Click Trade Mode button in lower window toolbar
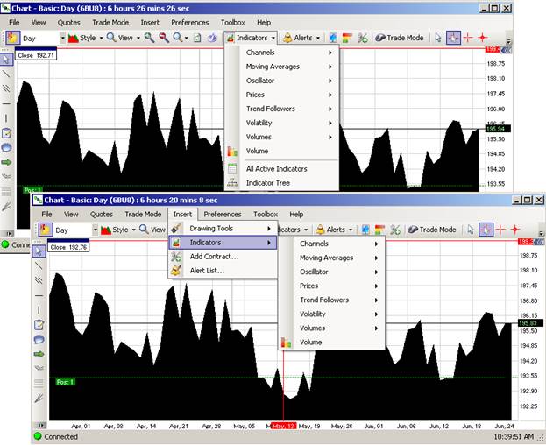This screenshot has width=546, height=445. (432, 230)
